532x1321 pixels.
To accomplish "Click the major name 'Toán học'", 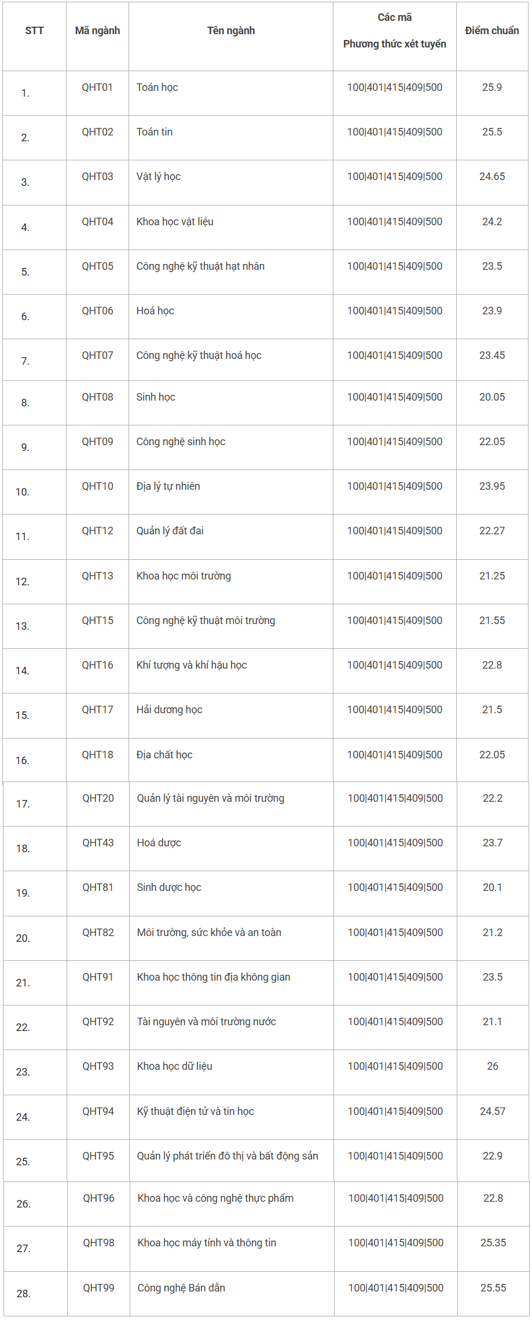I will pos(157,87).
